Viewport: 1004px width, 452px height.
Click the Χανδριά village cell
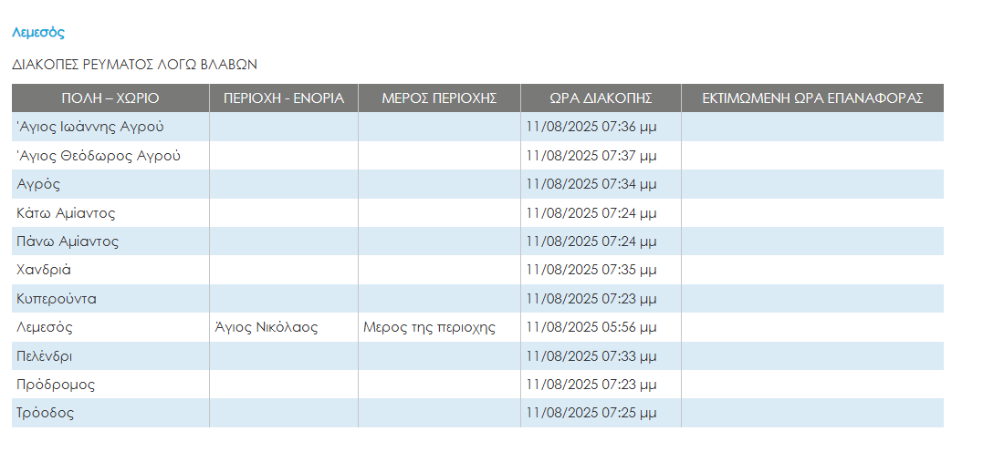pos(44,270)
